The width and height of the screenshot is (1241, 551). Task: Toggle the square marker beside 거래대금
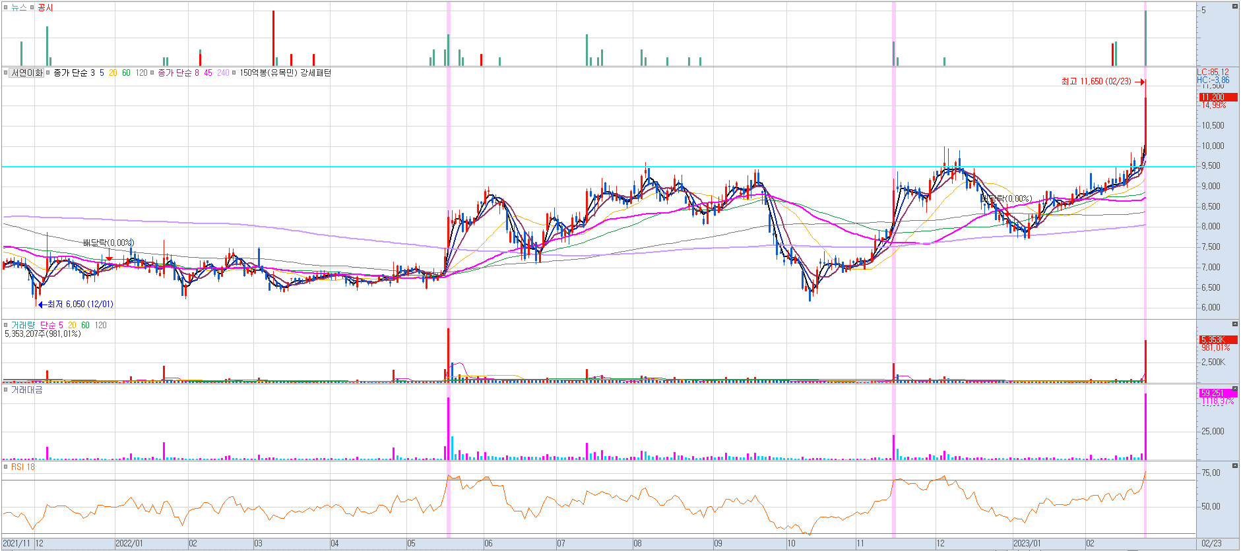click(x=5, y=390)
